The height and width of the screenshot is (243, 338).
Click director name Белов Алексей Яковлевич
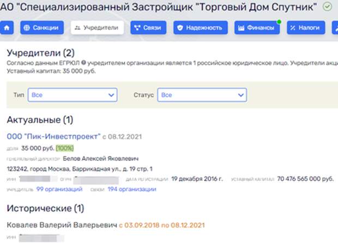pos(101,159)
